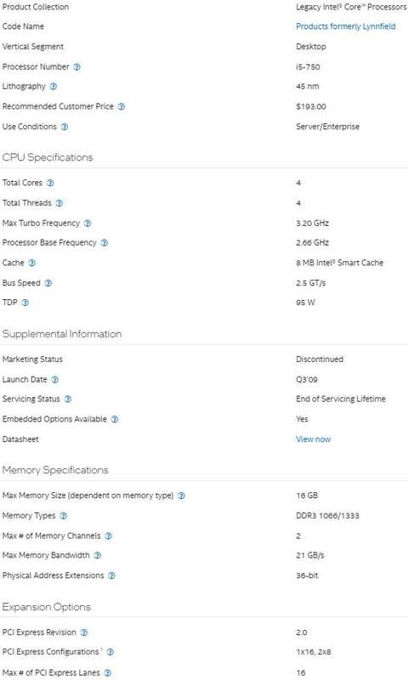Click the Embedded Options Available info icon
409x680 pixels.
coord(115,419)
